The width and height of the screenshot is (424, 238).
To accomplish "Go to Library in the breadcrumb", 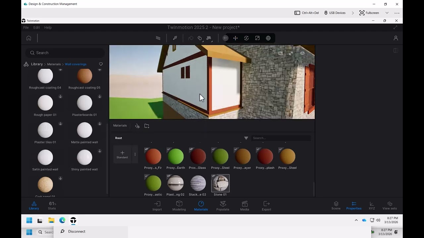I will [37, 64].
